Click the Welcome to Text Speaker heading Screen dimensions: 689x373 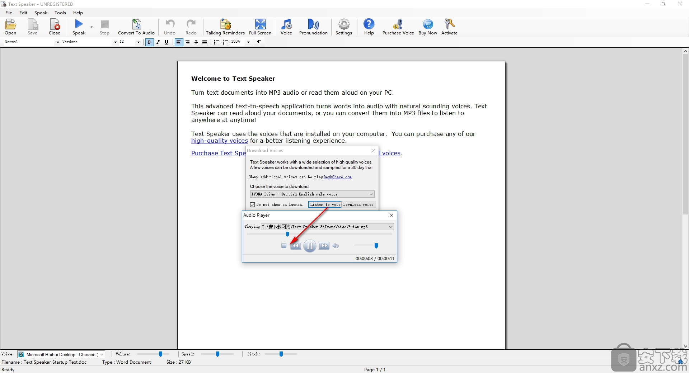click(x=233, y=79)
